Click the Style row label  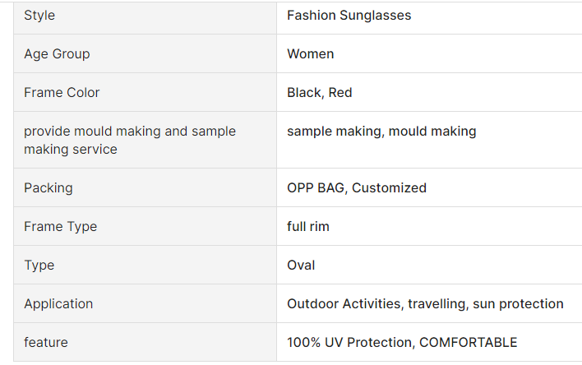click(39, 16)
